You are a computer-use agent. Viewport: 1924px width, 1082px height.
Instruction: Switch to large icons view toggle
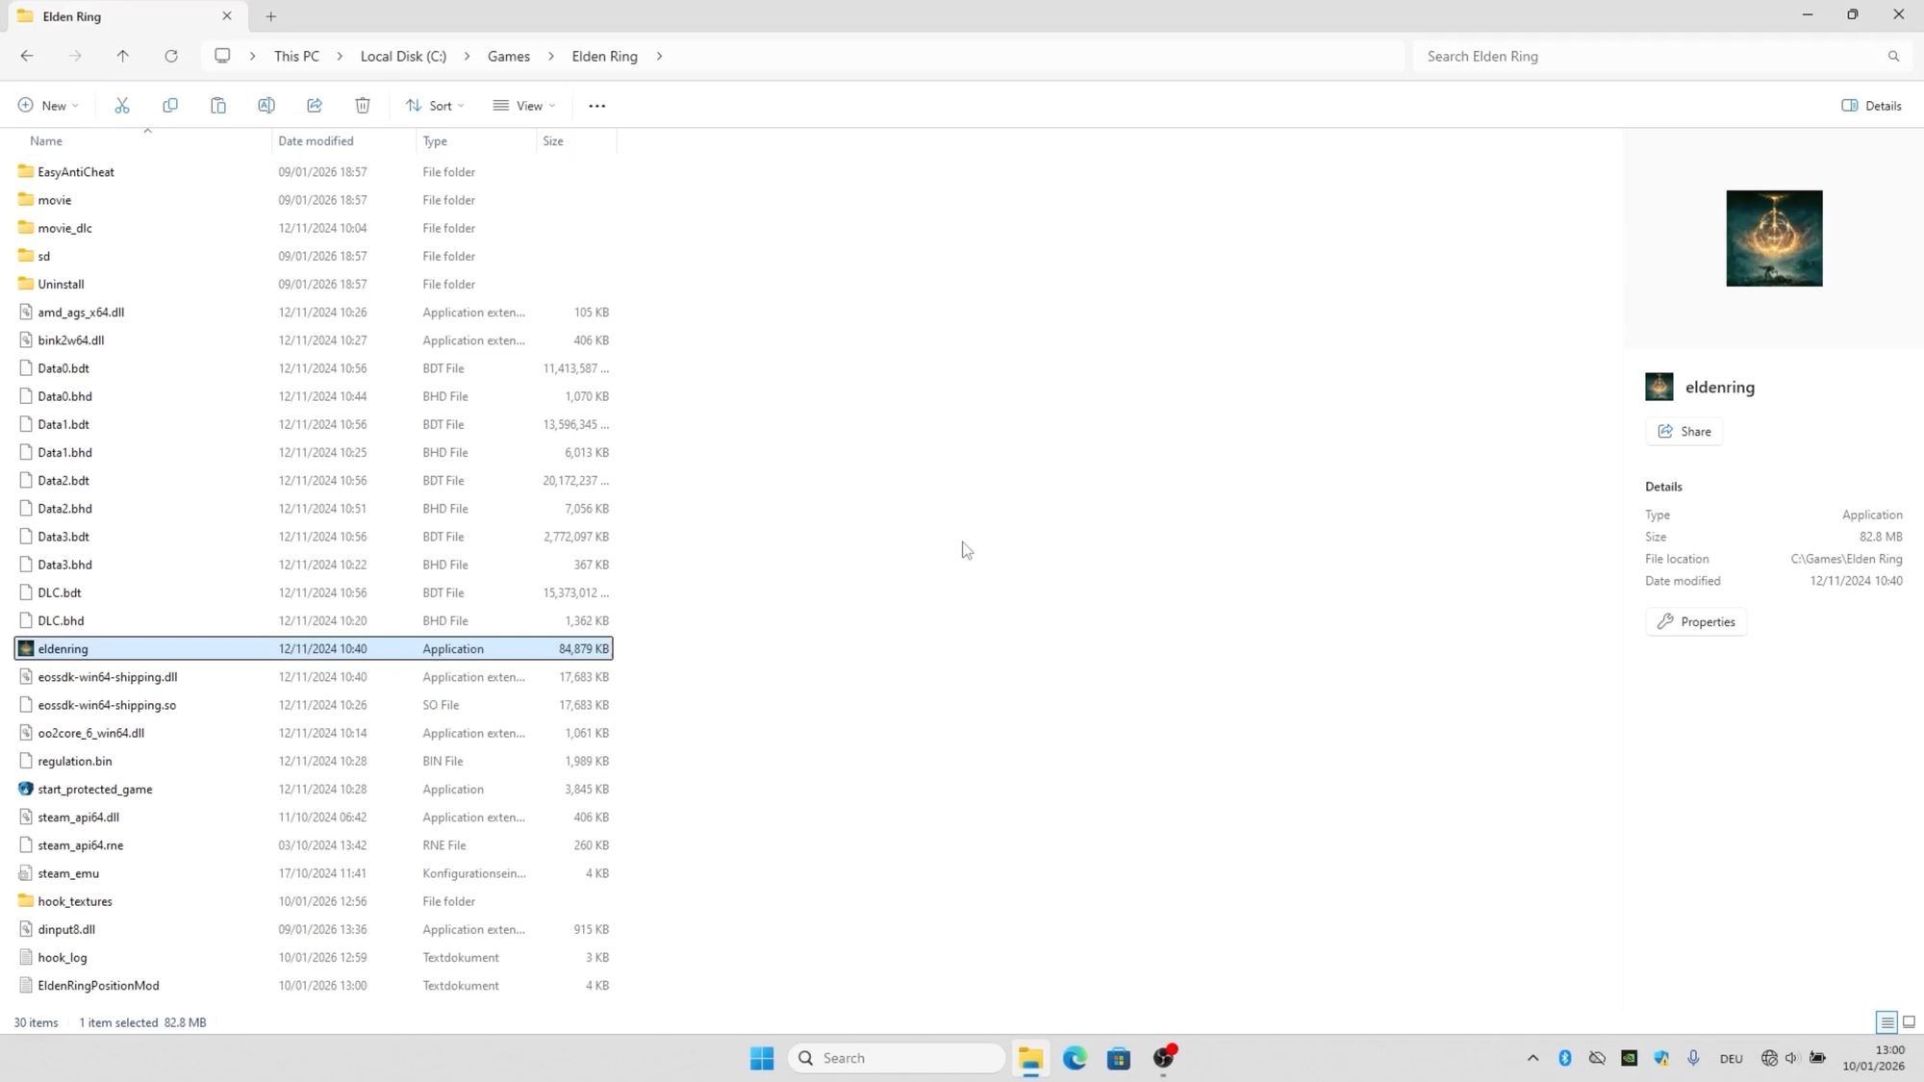[1909, 1022]
